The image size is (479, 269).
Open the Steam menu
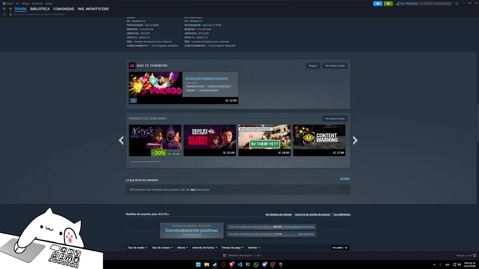coord(8,3)
